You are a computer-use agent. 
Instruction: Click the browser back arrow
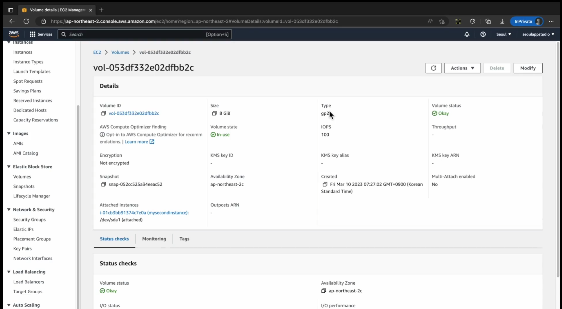(x=12, y=21)
